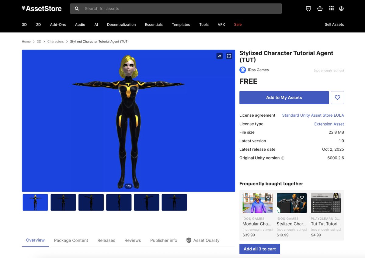Viewport: 365px width, 258px height.
Task: Click the share arrow icon on preview
Action: pyautogui.click(x=219, y=56)
